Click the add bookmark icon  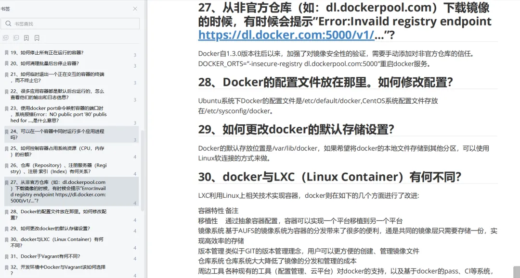[x=26, y=38]
